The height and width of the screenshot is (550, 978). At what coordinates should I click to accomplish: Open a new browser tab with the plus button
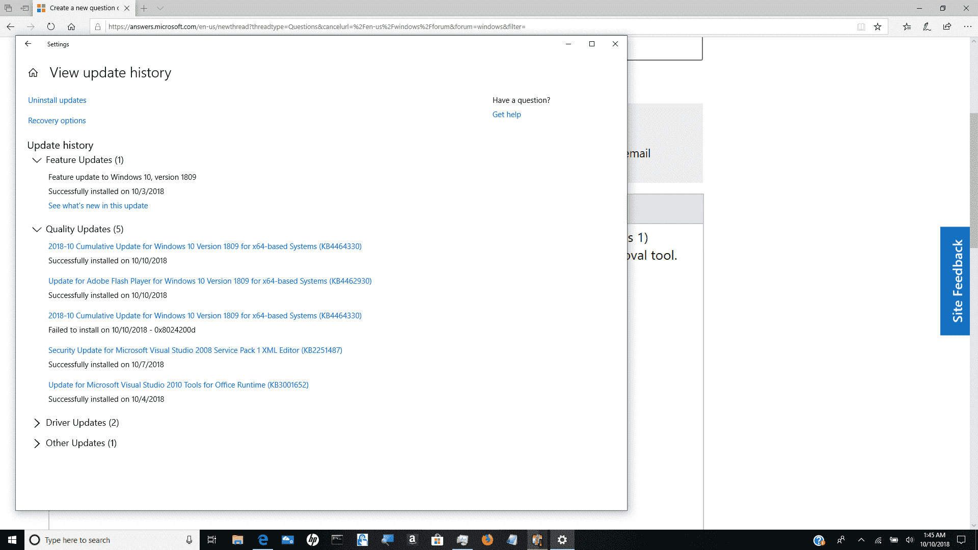coord(144,8)
